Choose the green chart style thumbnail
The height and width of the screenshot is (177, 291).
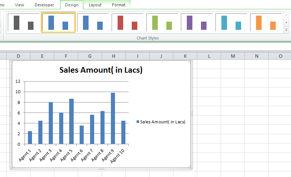[162, 22]
